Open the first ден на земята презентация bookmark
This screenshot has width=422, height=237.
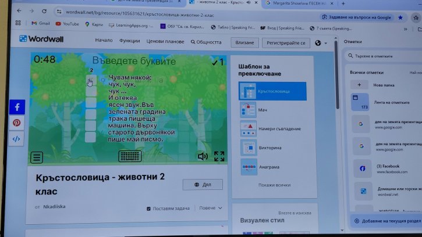(386, 124)
